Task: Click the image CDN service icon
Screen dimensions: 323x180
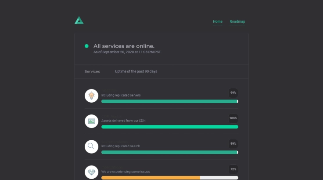Action: click(91, 121)
